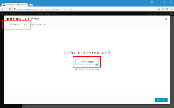Click the site info icon in address bar
Image resolution: width=174 pixels, height=108 pixels.
pyautogui.click(x=14, y=9)
